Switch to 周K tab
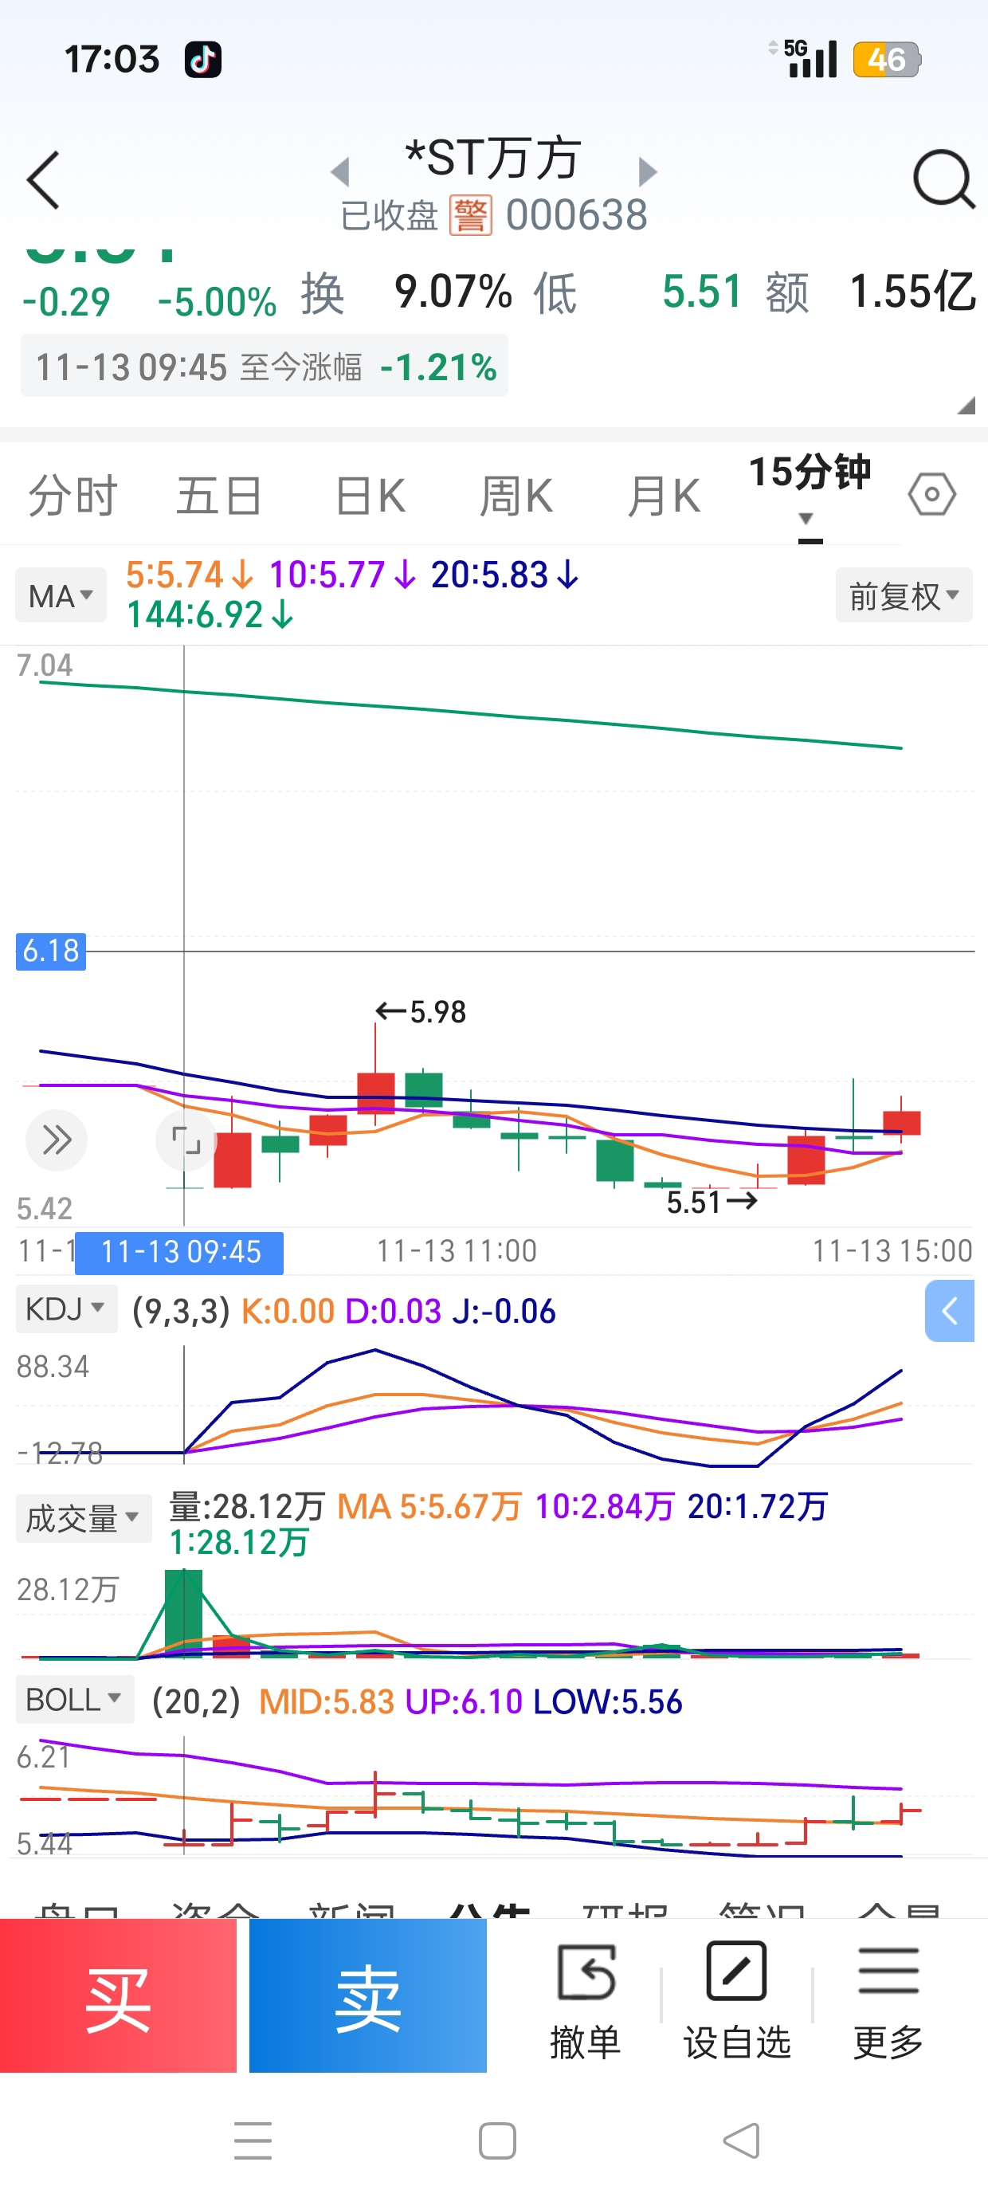988x2209 pixels. tap(516, 496)
